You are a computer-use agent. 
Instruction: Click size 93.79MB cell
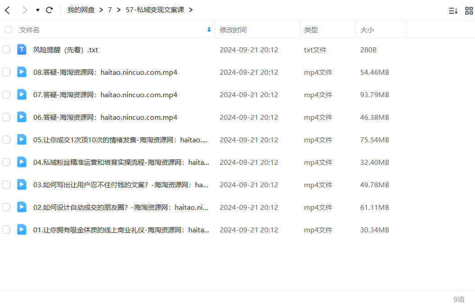coord(375,95)
